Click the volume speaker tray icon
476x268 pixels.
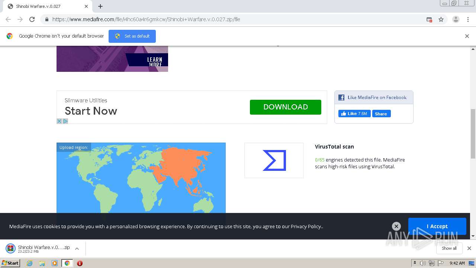[x=423, y=263]
